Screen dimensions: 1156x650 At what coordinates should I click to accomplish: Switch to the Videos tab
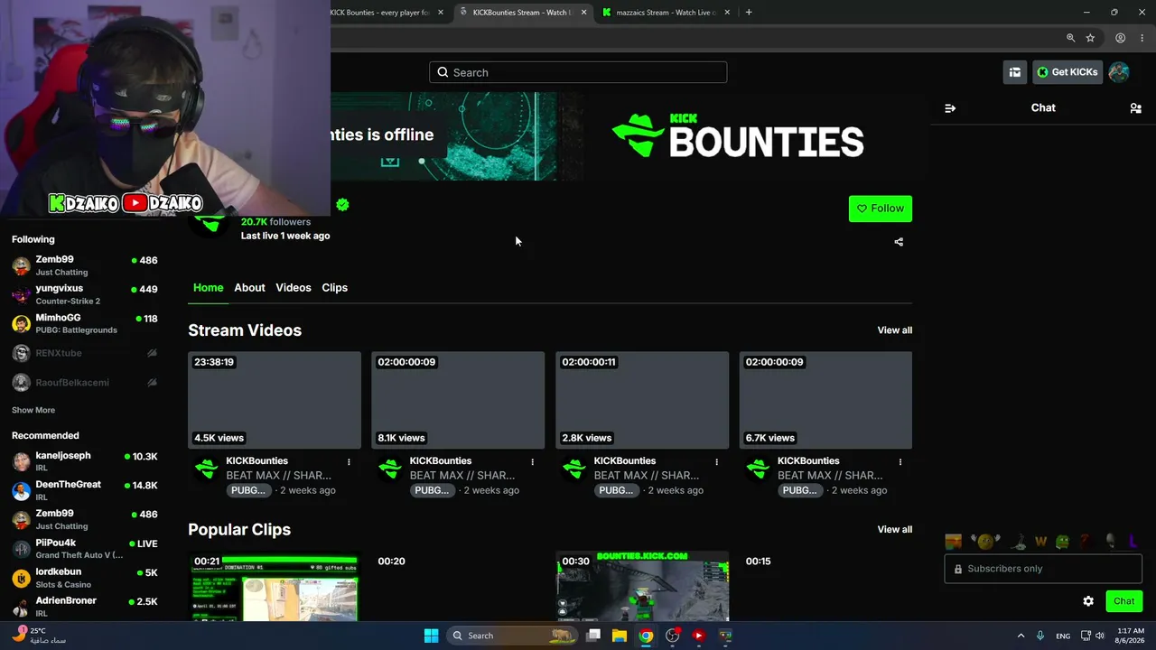point(294,288)
